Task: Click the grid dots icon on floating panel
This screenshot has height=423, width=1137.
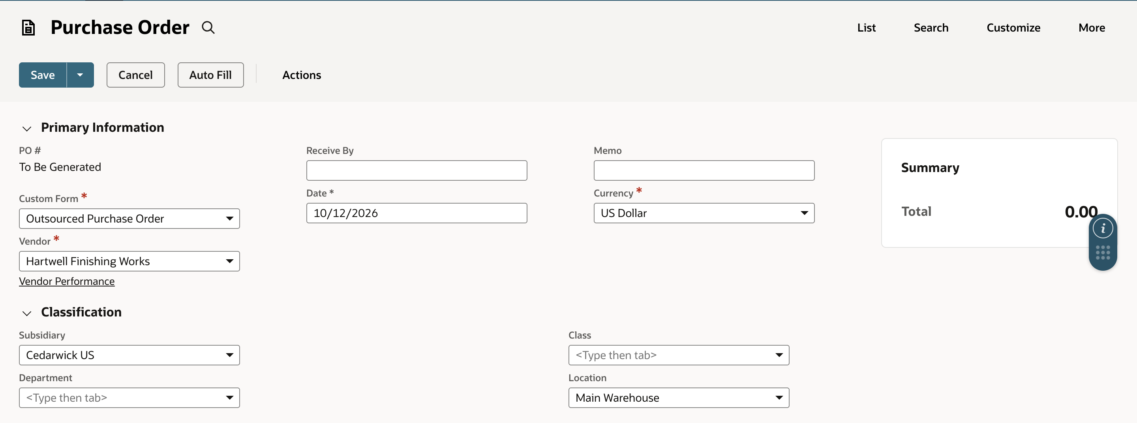Action: tap(1103, 252)
